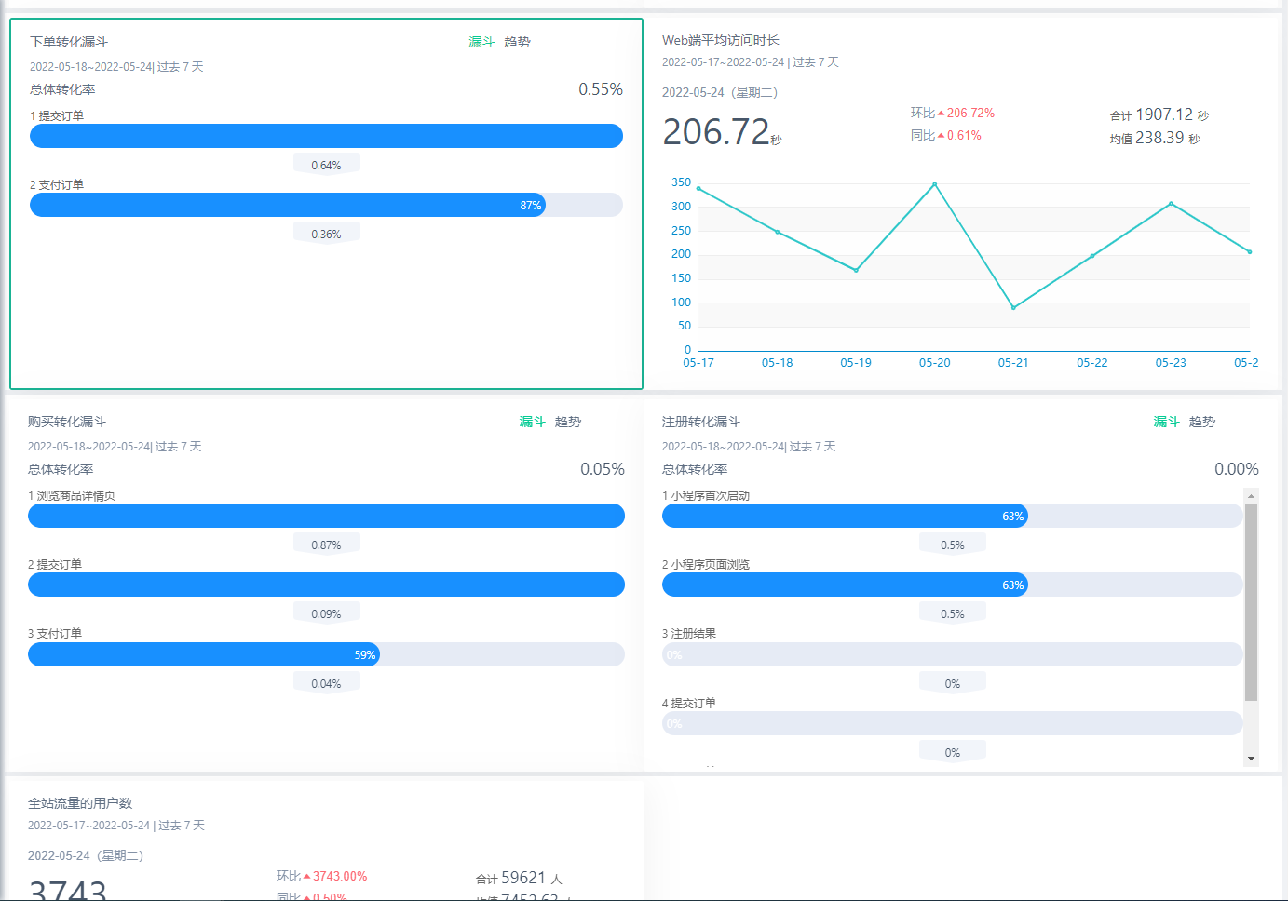Screen dimensions: 1288x901
Task: Click the 05-21 lowest point on line chart
Action: 1013,307
